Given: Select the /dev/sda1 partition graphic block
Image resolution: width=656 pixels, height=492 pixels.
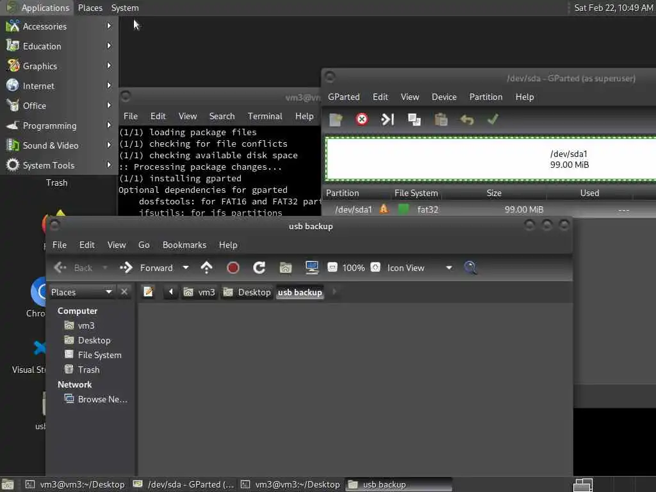Looking at the screenshot, I should pyautogui.click(x=491, y=160).
